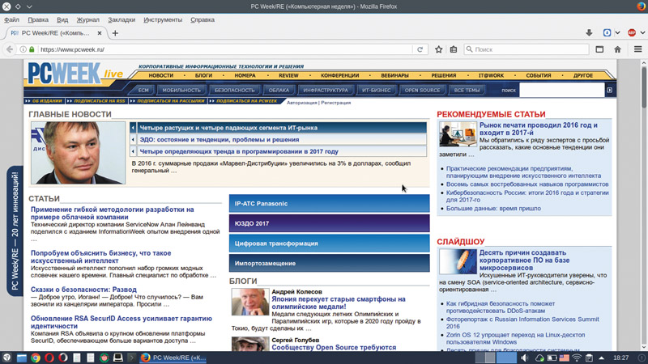Go to the Firefox home page icon
This screenshot has width=648, height=364.
coord(617,49)
